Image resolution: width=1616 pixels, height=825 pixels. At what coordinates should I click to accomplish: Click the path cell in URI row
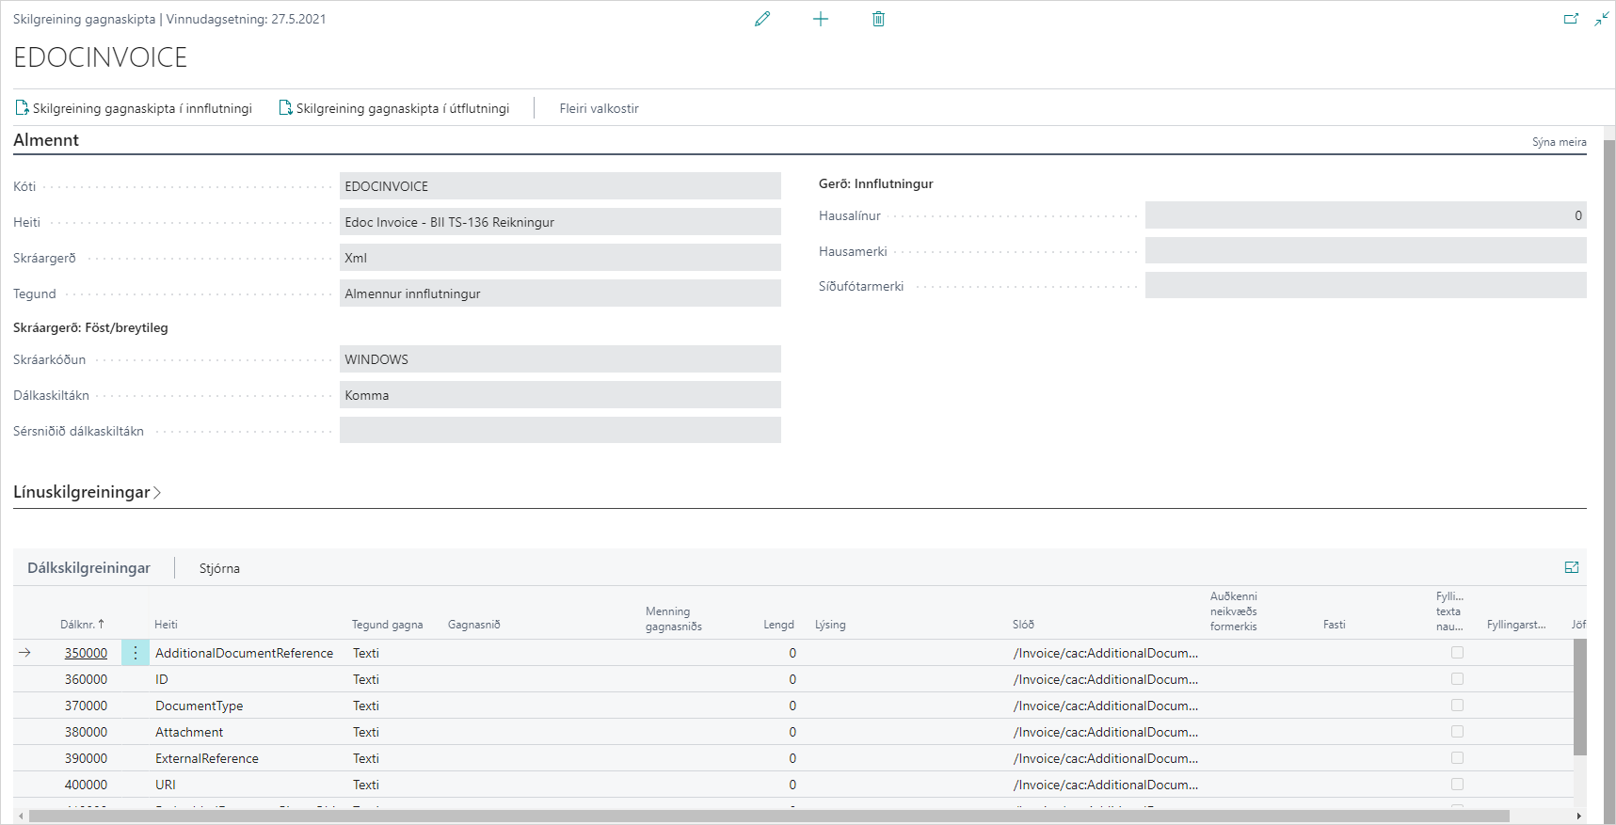(1106, 785)
